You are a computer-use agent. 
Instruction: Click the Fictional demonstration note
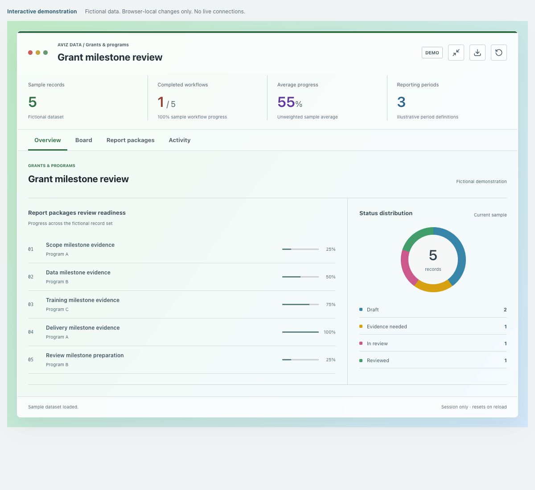pos(481,181)
